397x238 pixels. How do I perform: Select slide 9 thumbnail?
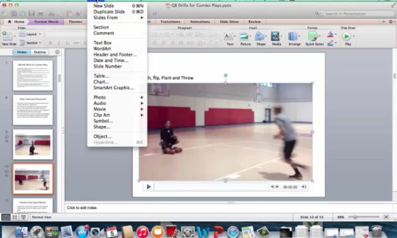coord(33,144)
